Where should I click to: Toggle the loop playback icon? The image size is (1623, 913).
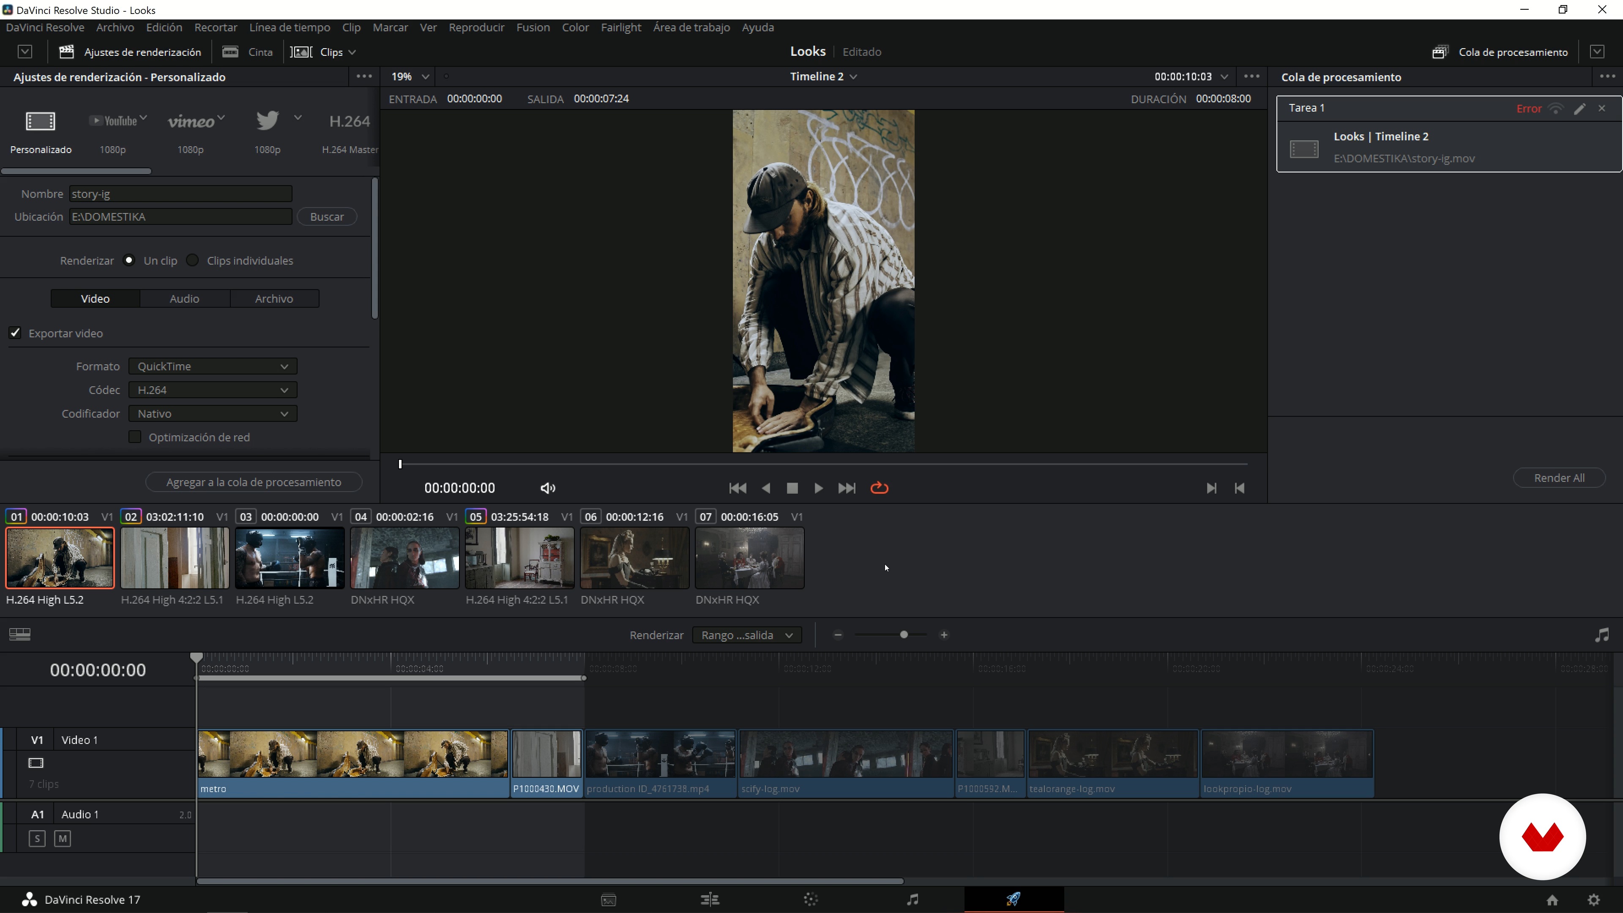click(879, 488)
